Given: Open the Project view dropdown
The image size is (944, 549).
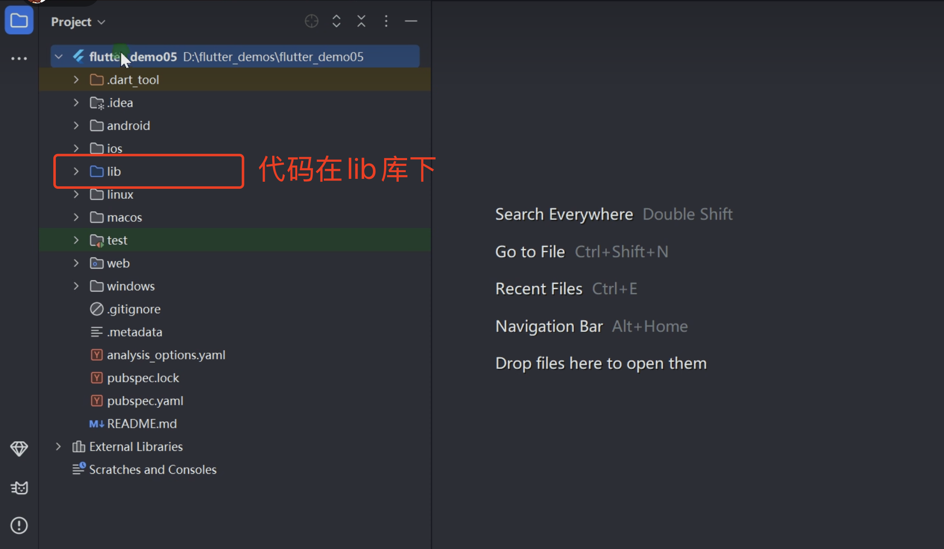Looking at the screenshot, I should 78,22.
